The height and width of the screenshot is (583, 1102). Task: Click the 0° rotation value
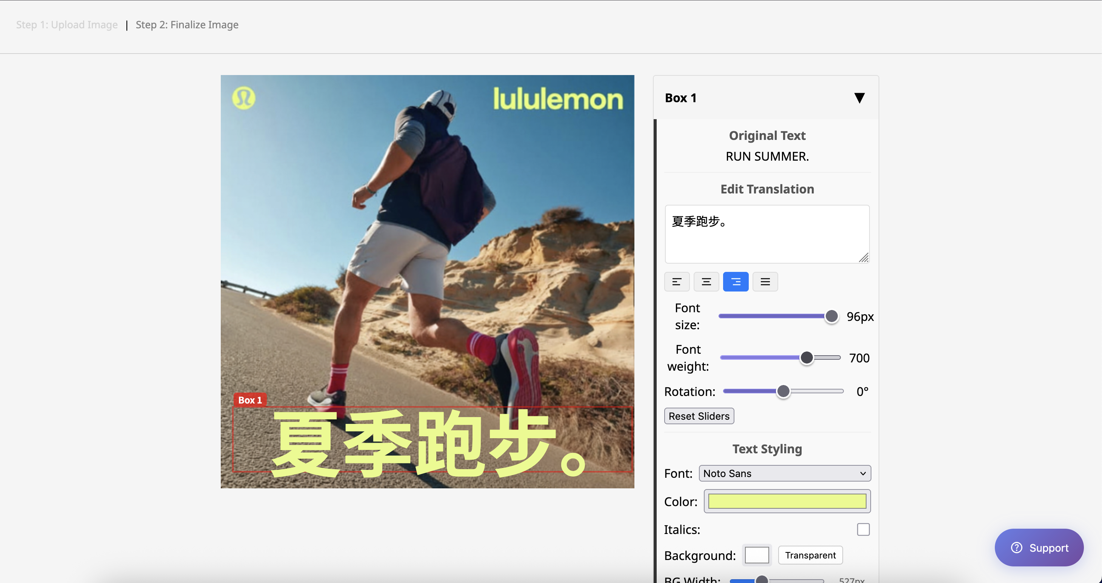(862, 391)
